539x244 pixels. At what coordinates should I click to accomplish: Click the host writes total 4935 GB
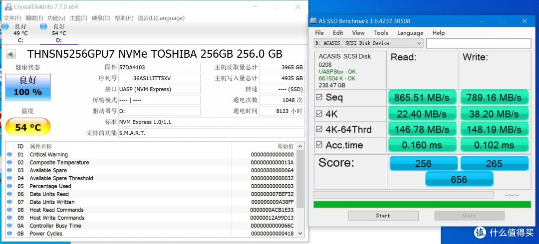[x=282, y=78]
